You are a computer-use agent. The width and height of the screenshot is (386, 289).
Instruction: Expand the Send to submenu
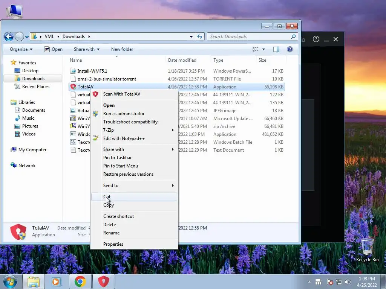click(x=135, y=186)
